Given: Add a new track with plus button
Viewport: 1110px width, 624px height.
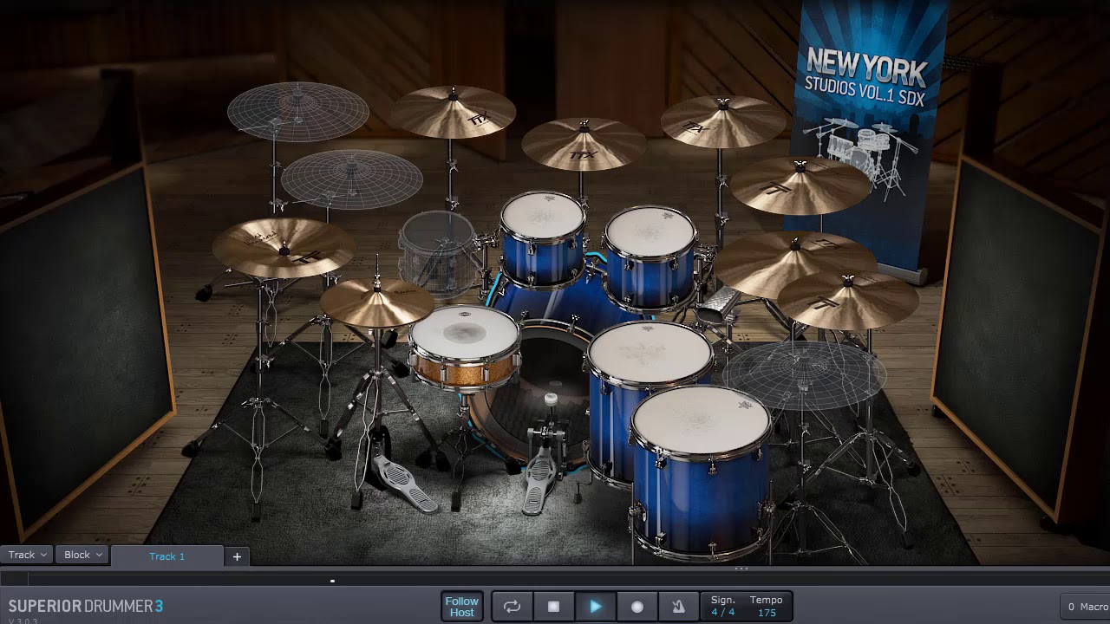Looking at the screenshot, I should click(x=237, y=556).
